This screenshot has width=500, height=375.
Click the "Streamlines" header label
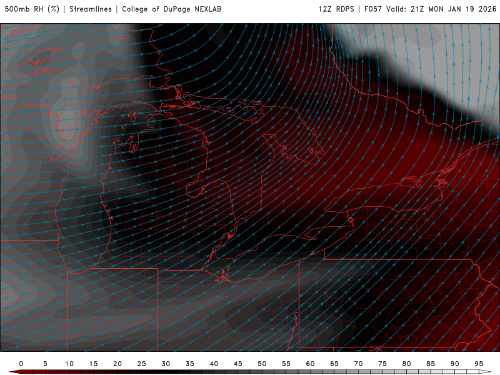[91, 9]
